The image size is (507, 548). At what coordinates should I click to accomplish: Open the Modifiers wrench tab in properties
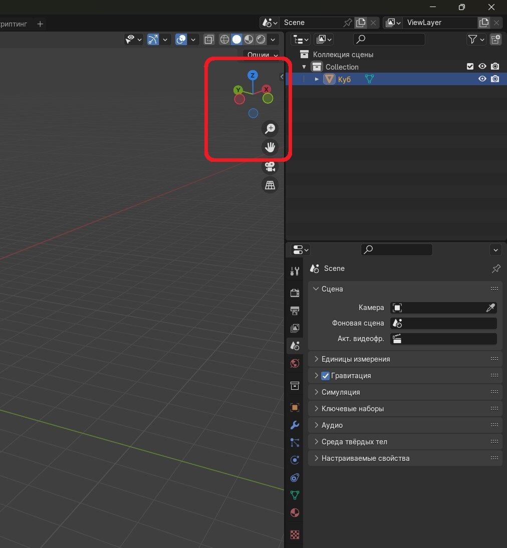click(295, 425)
